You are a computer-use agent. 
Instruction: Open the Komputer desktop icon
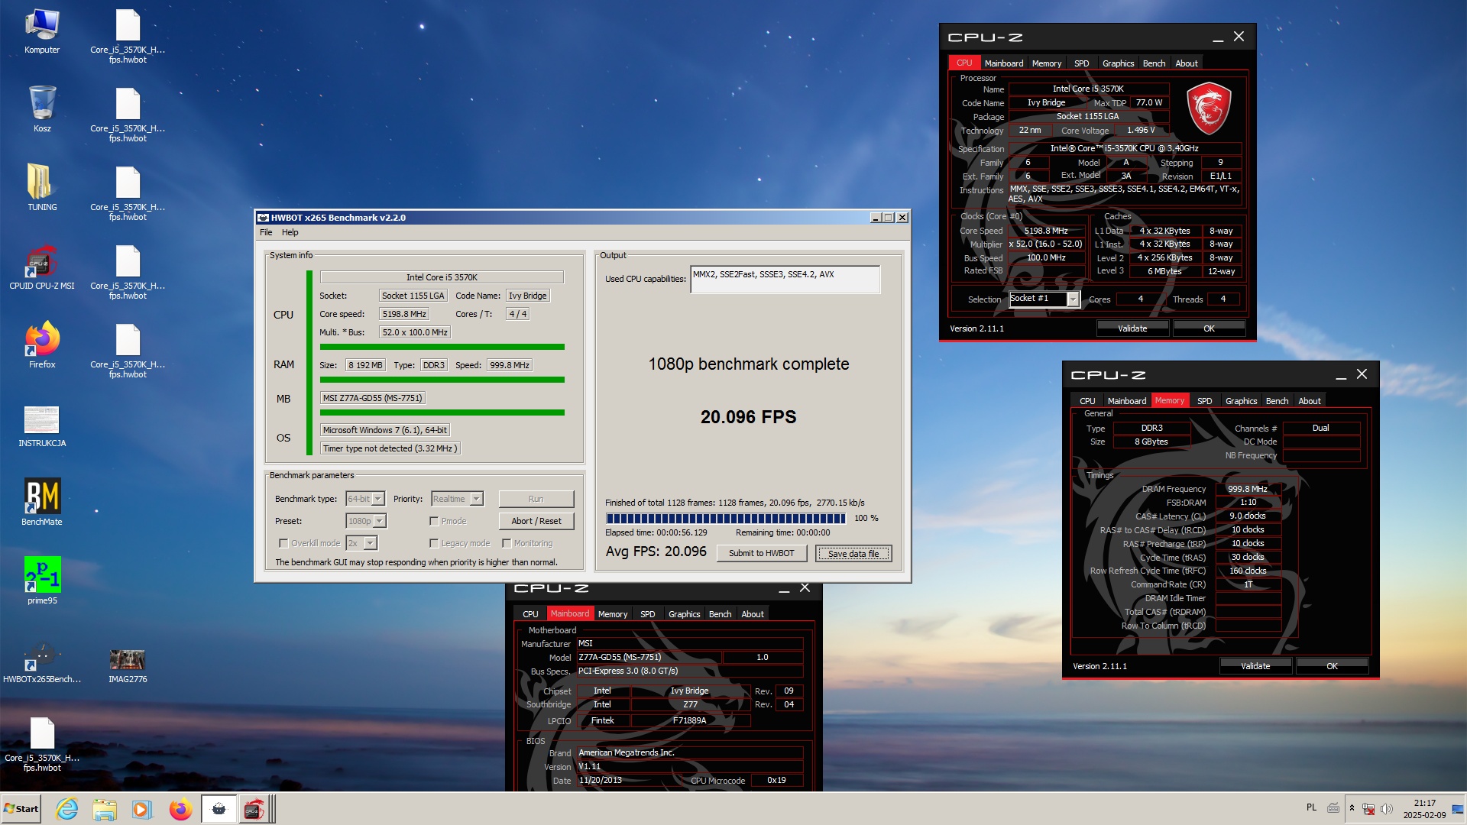(42, 32)
